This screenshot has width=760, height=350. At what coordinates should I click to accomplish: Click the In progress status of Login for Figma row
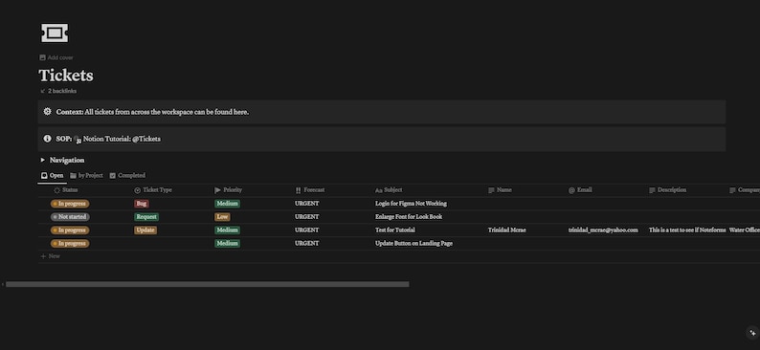70,204
